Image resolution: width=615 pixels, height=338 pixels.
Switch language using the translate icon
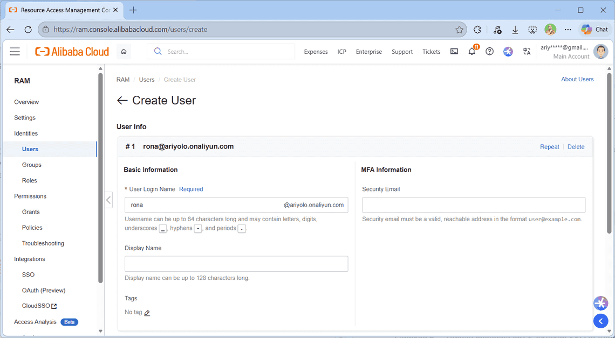pyautogui.click(x=527, y=52)
